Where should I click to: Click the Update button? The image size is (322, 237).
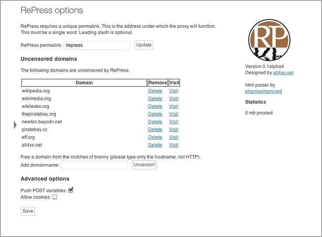click(x=144, y=45)
